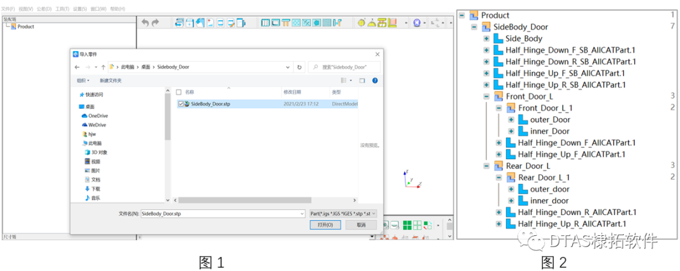Open the file name history dropdown
The height and width of the screenshot is (271, 680).
[x=302, y=213]
